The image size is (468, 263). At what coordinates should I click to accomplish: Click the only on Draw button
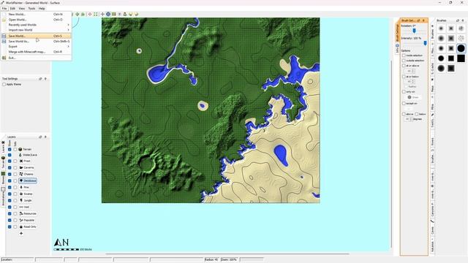(413, 97)
